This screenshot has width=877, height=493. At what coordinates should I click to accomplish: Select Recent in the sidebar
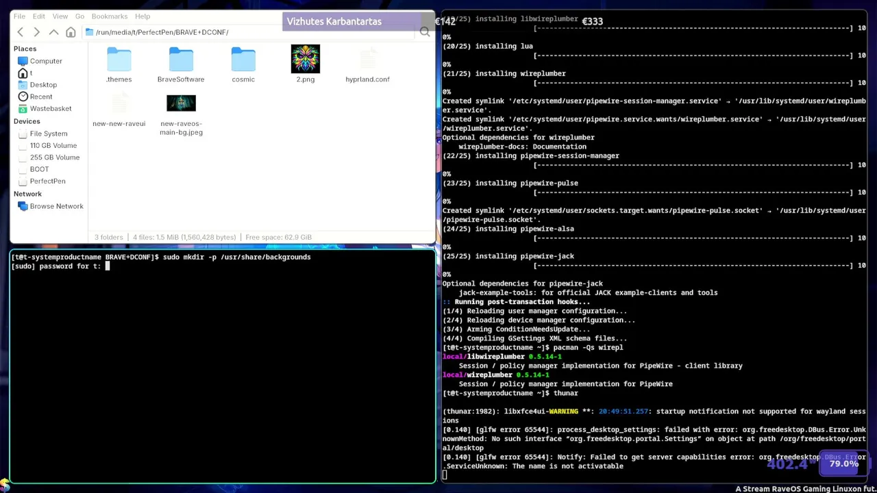click(x=41, y=97)
